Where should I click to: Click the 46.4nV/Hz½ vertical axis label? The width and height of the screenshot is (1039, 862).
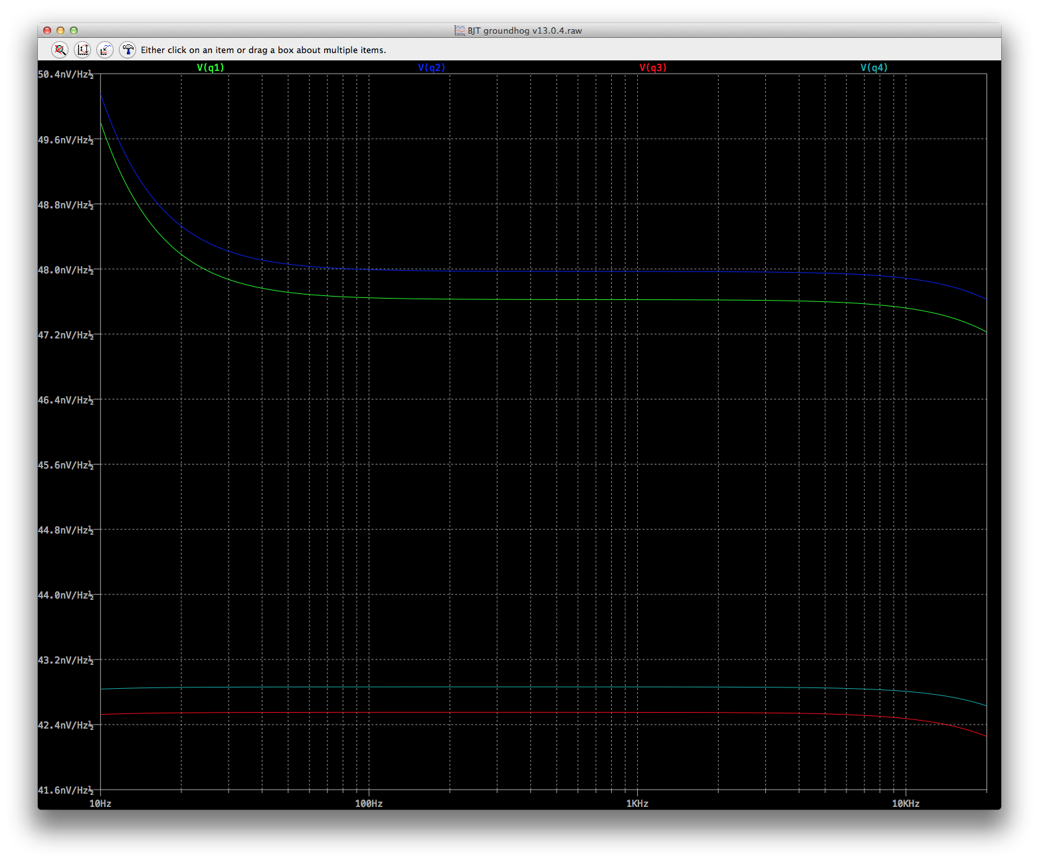pyautogui.click(x=66, y=400)
